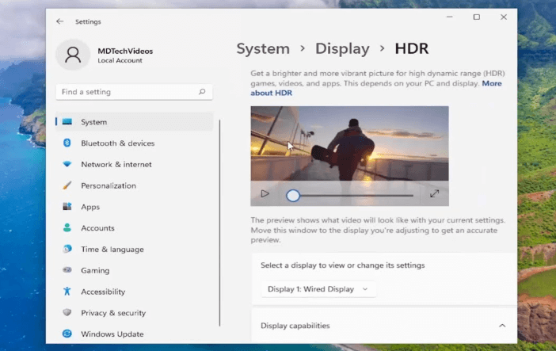Open Accessibility settings
The height and width of the screenshot is (351, 556).
(103, 292)
